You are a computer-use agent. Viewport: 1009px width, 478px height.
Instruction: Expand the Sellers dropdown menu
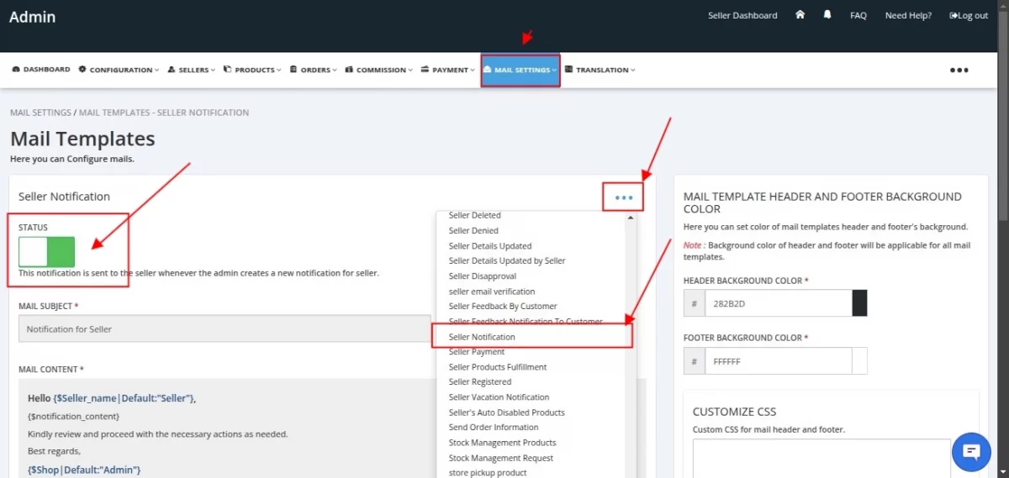pyautogui.click(x=192, y=70)
